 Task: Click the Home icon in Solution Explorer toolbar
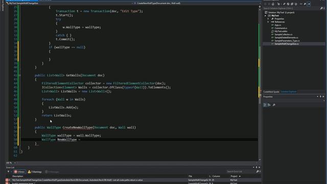click(273, 4)
